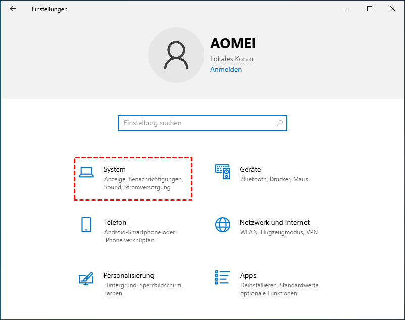Screen dimensions: 405x320
Task: Click the Personalisierung paintbrush icon
Action: pyautogui.click(x=86, y=278)
